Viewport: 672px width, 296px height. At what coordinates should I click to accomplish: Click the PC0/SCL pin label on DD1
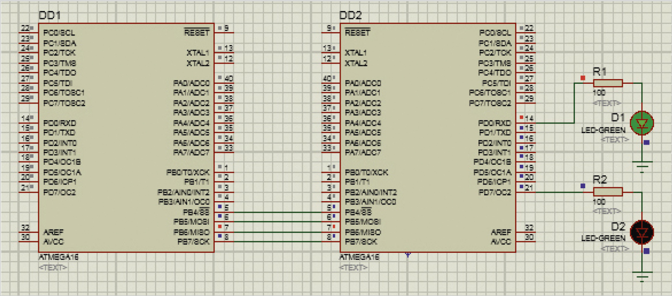[59, 33]
